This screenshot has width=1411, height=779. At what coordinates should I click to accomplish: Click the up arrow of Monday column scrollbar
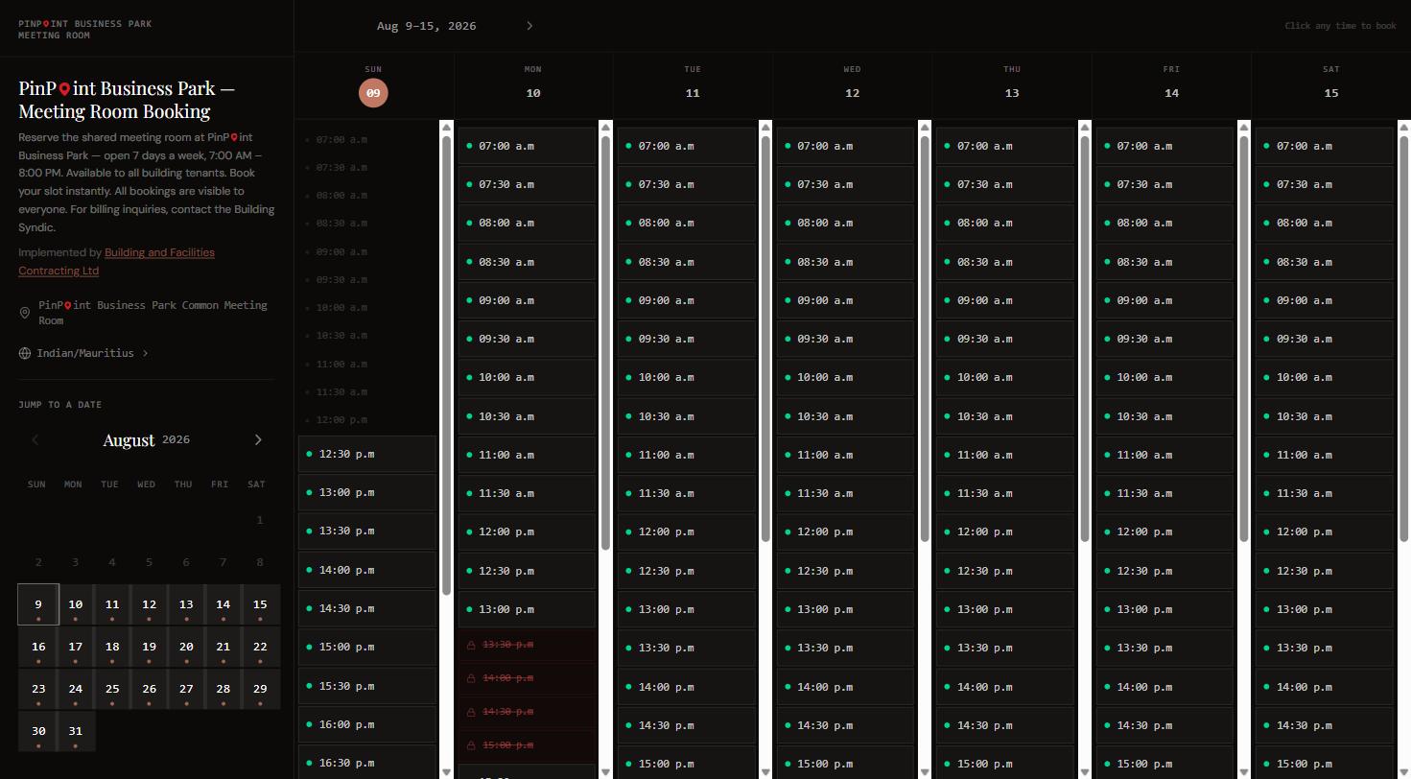point(606,128)
